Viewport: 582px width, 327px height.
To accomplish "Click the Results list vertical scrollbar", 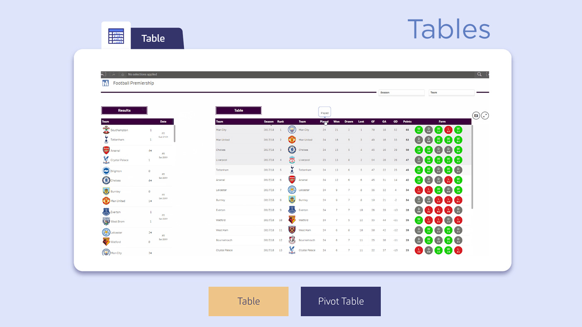I will tap(175, 133).
